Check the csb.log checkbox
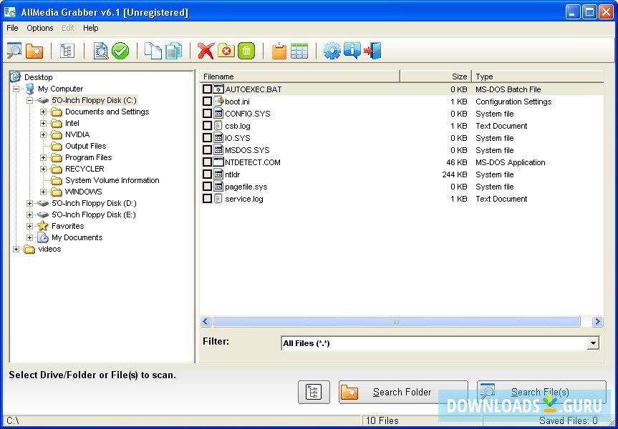 coord(208,126)
